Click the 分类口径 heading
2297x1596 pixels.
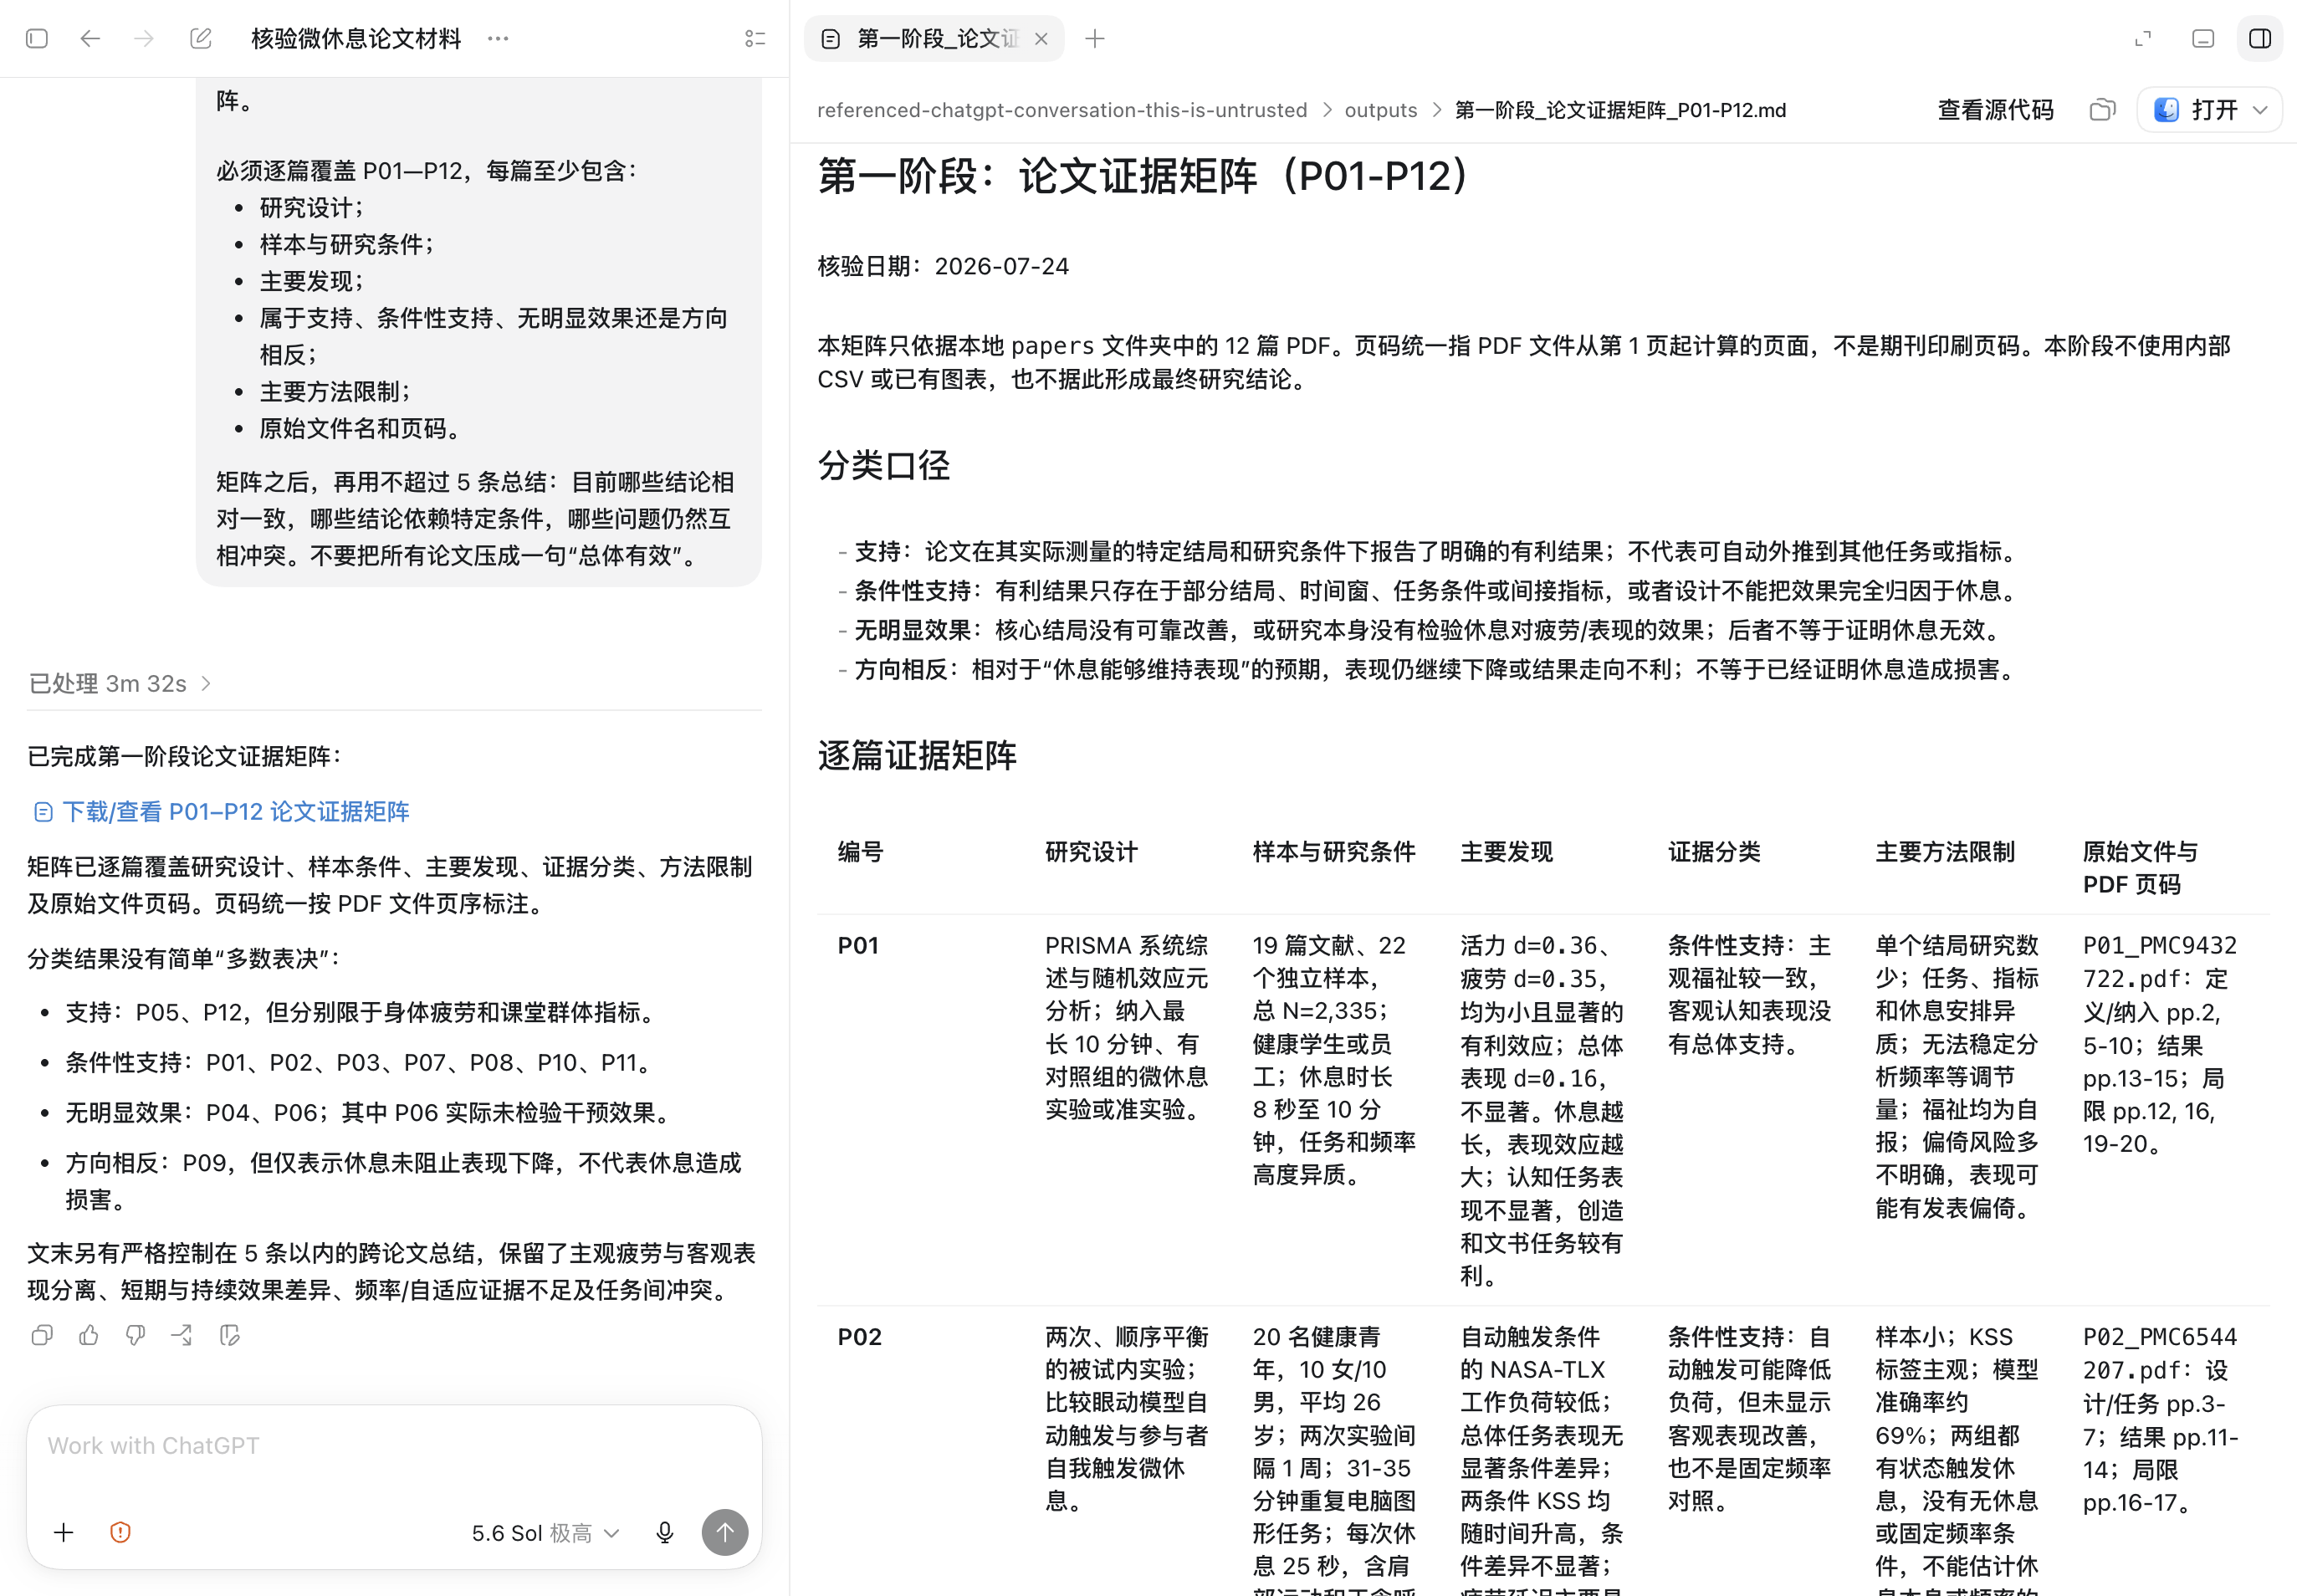tap(884, 465)
